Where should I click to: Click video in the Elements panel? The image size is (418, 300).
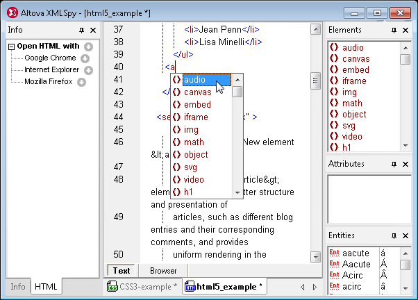[x=352, y=137]
